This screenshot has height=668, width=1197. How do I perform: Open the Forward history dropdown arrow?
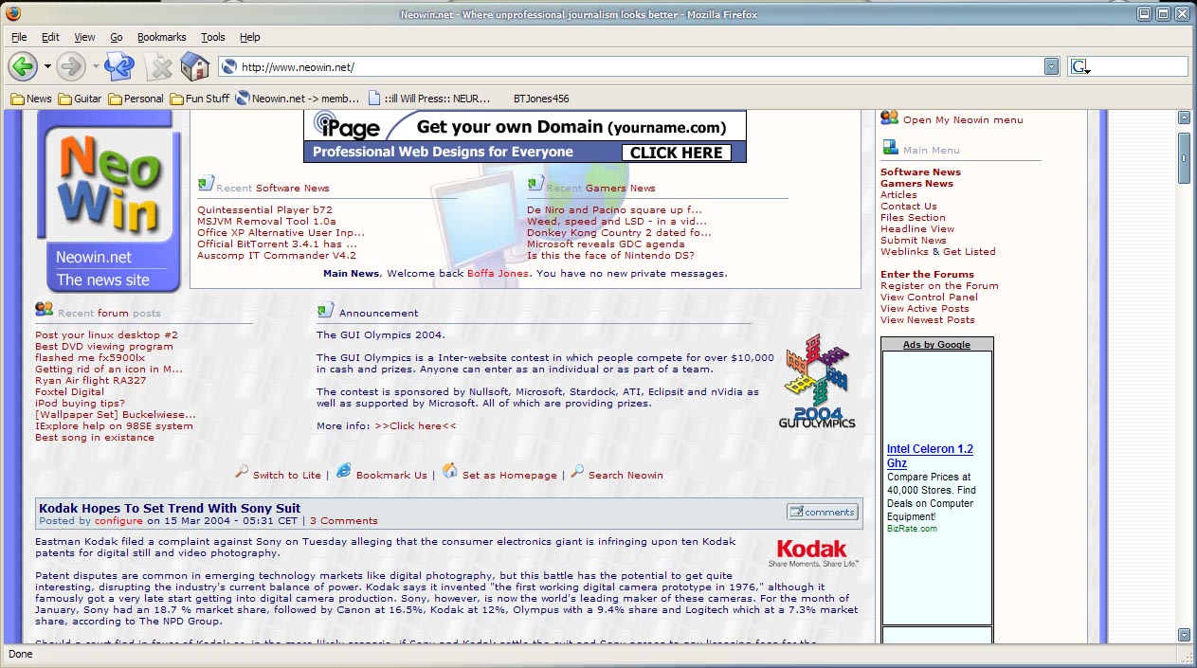(96, 66)
